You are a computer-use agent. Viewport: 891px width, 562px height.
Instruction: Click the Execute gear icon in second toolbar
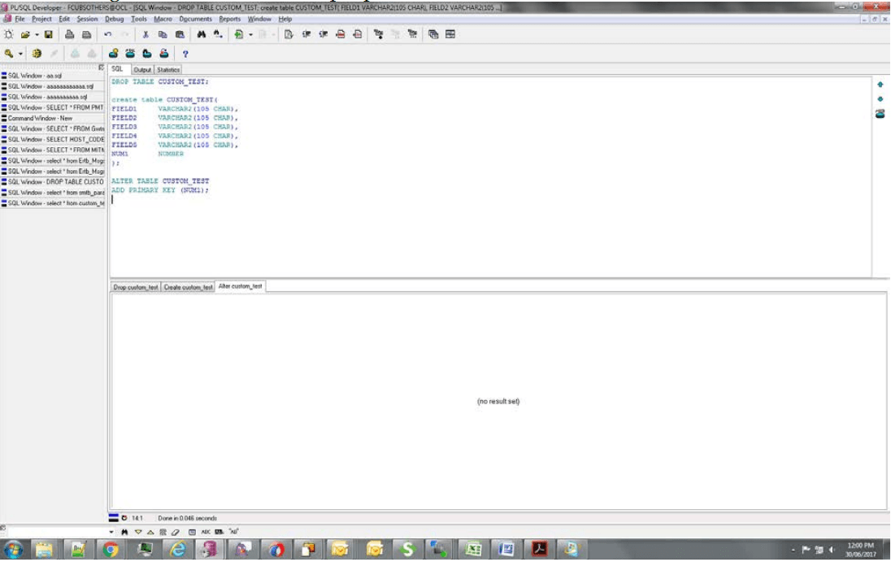[x=37, y=54]
